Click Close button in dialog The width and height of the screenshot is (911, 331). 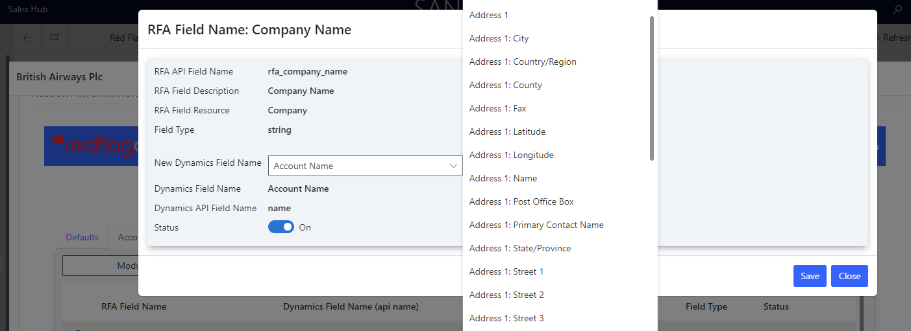pyautogui.click(x=849, y=276)
